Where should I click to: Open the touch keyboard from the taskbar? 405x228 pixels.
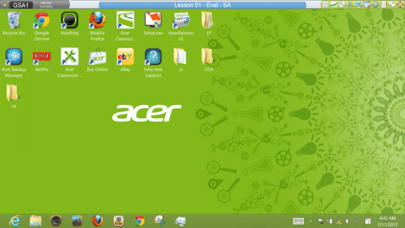click(298, 222)
